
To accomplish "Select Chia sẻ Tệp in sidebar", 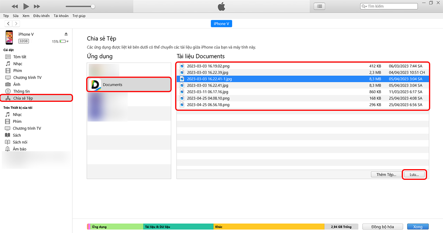I will (36, 98).
